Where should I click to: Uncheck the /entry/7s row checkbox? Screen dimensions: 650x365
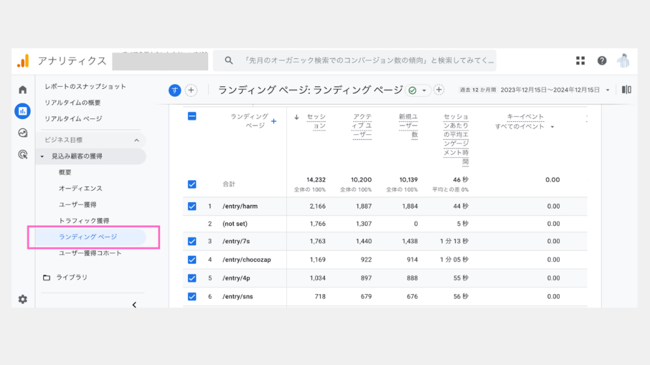(192, 241)
